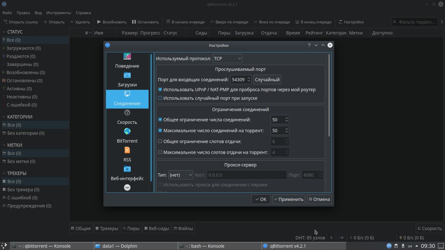Switch to the Общие bottom tab

point(81,228)
